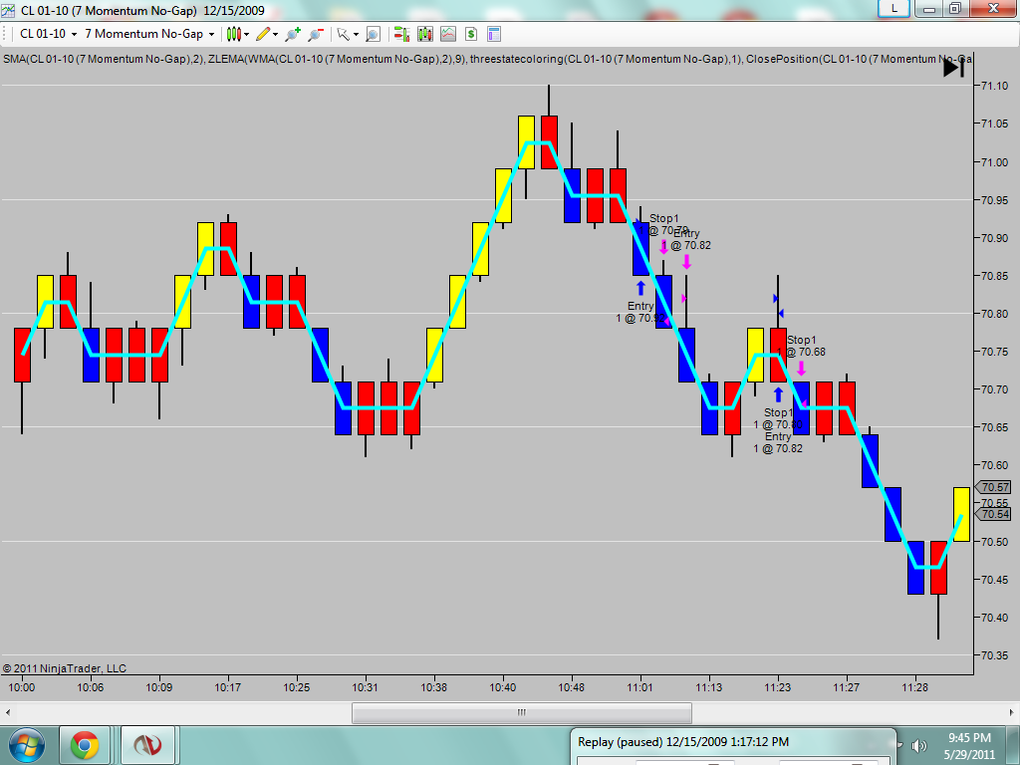Click the toolbar drag grip handle

point(4,34)
